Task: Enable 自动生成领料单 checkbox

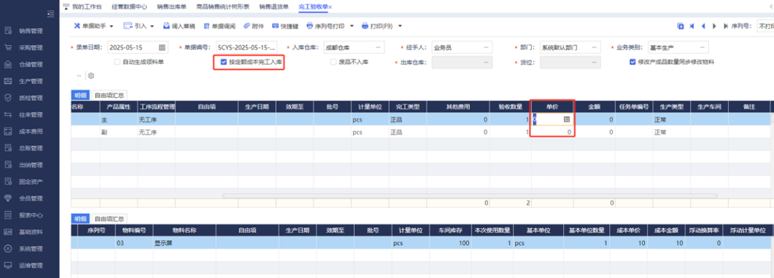Action: click(x=117, y=62)
